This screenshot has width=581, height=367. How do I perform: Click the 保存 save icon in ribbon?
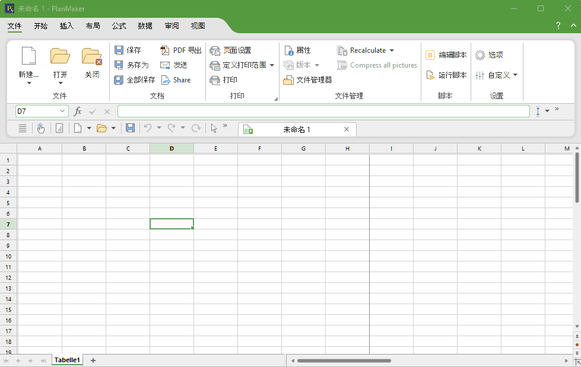[x=119, y=50]
